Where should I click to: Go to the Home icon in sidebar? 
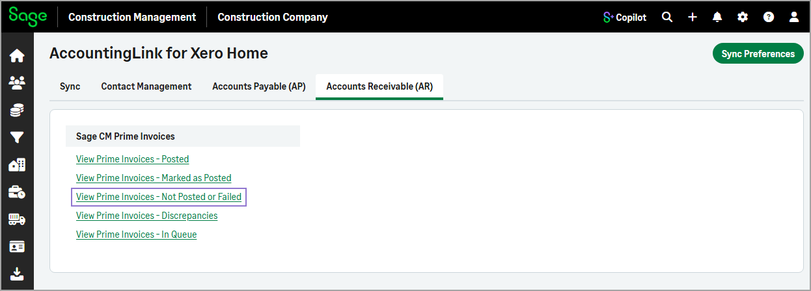click(x=17, y=56)
